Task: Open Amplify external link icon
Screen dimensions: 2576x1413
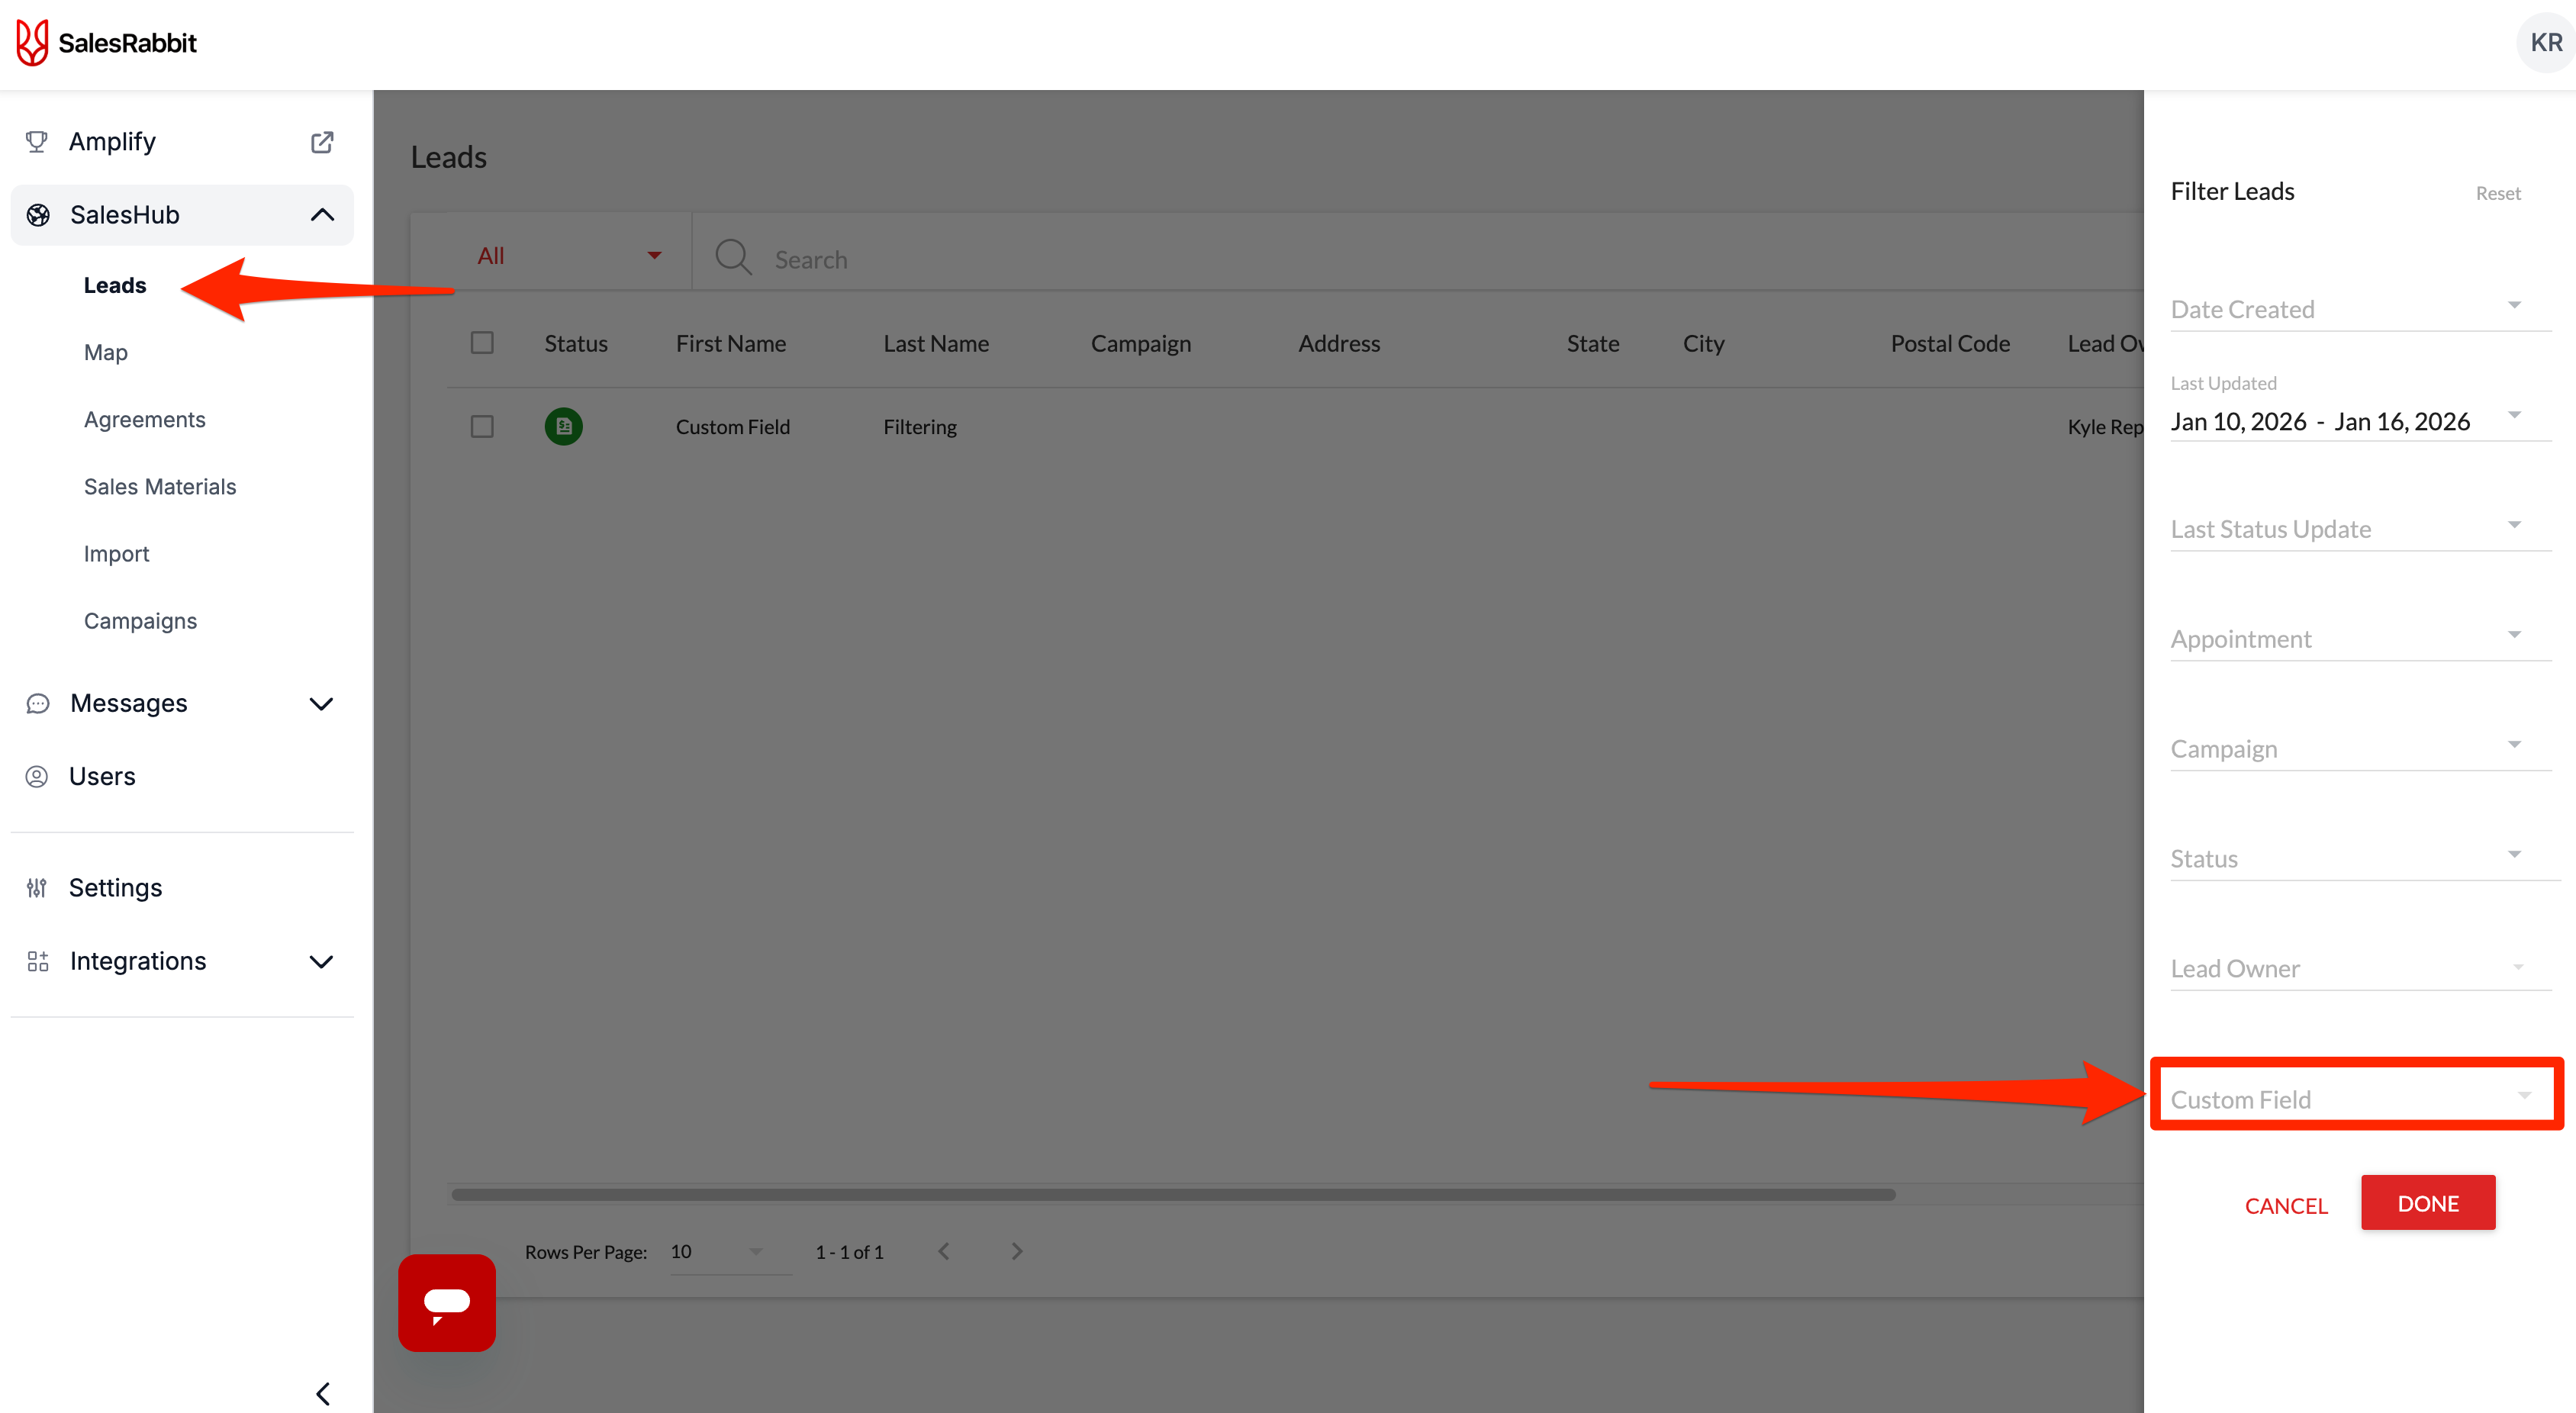Action: (321, 142)
